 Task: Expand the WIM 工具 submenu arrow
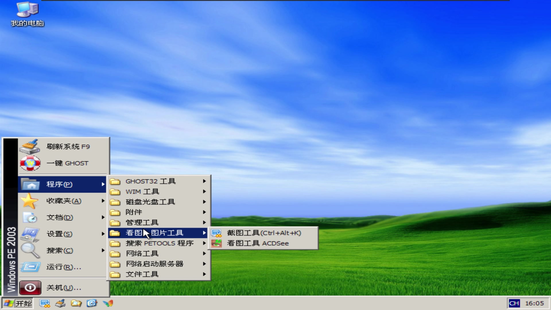(204, 192)
